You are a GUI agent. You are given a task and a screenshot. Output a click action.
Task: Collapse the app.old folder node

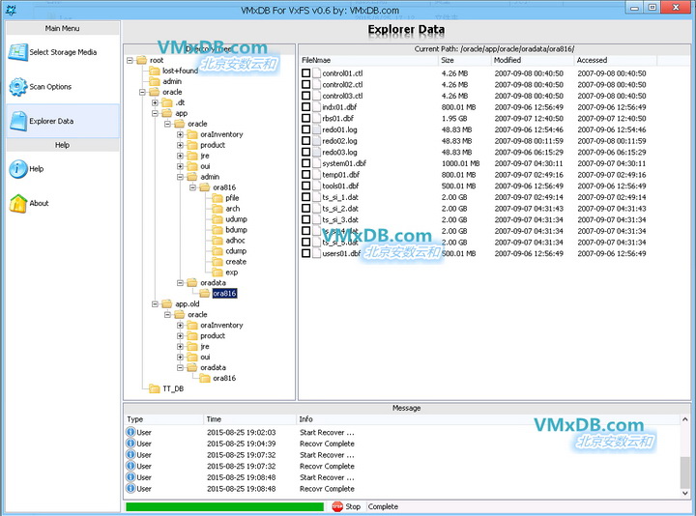[x=155, y=304]
